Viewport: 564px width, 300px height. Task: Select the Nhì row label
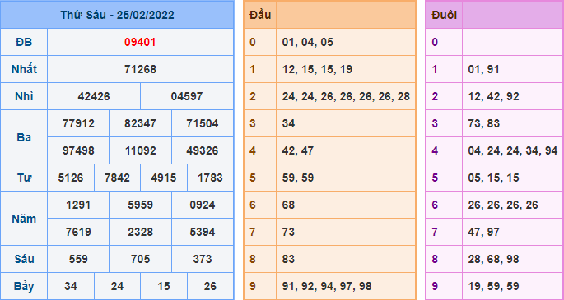24,96
